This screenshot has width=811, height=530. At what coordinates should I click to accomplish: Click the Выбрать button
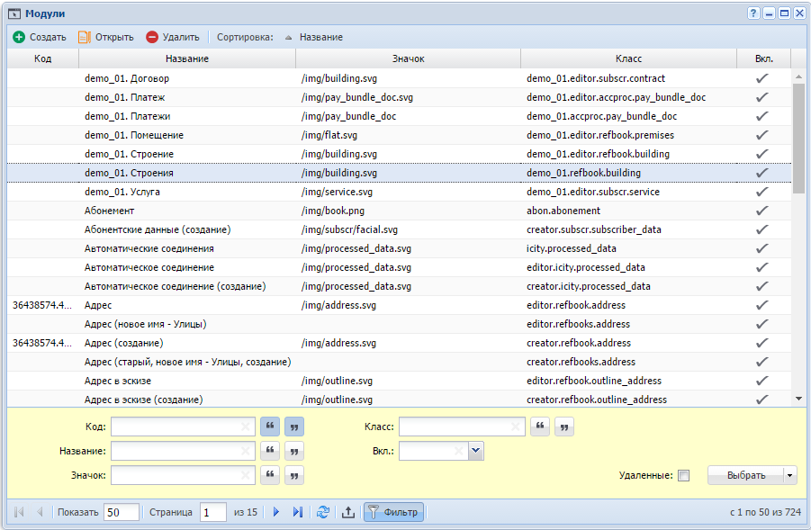pyautogui.click(x=746, y=475)
